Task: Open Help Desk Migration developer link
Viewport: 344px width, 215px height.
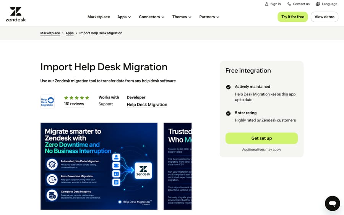Action: click(147, 105)
